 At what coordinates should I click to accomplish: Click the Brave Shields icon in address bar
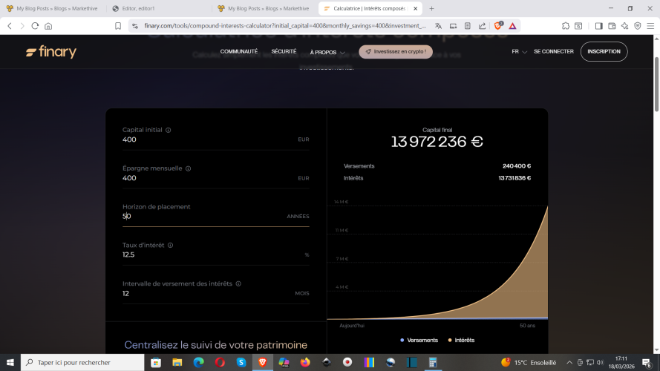pos(498,25)
